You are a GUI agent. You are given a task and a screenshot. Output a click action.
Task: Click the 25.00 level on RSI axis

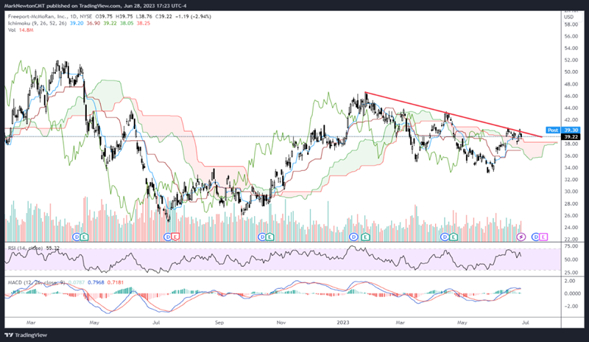[x=571, y=273]
